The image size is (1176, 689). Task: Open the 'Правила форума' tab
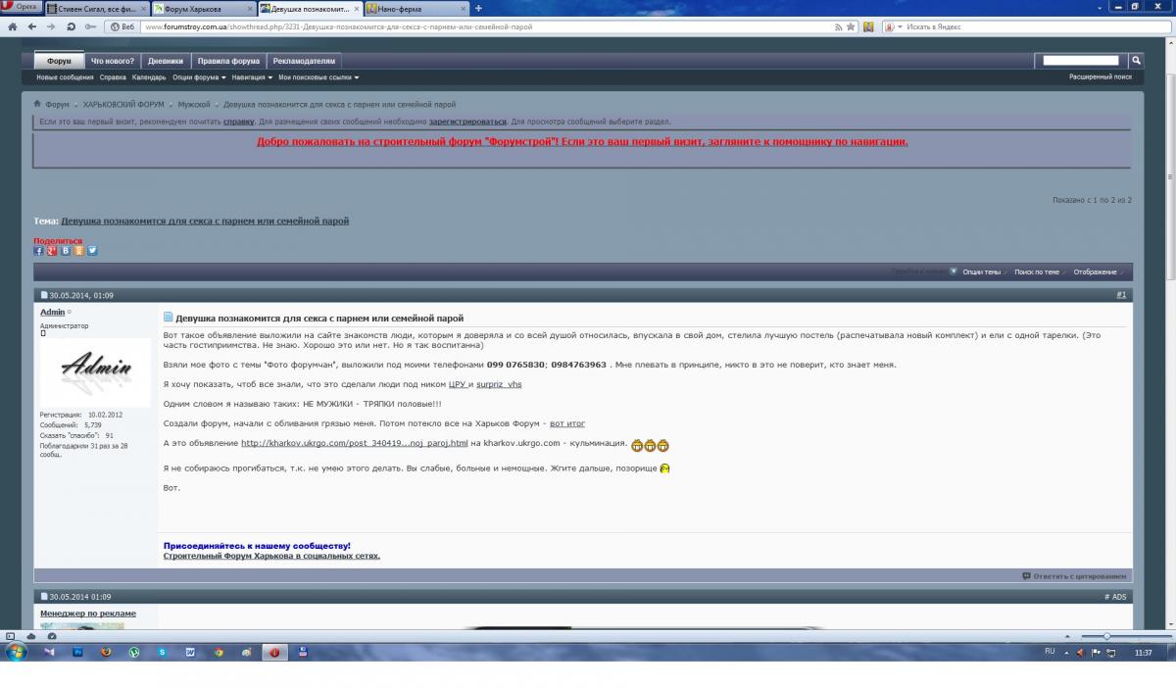pyautogui.click(x=228, y=61)
